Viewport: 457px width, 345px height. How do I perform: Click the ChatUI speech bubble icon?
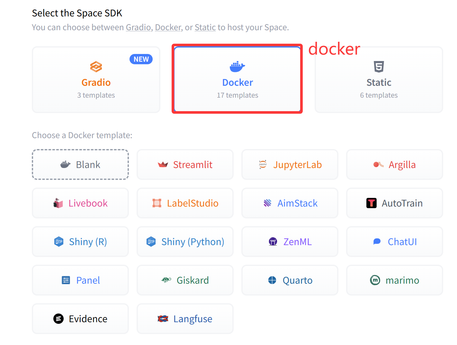(377, 242)
